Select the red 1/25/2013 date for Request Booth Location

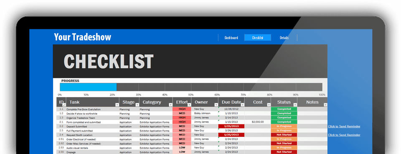pos(231,135)
